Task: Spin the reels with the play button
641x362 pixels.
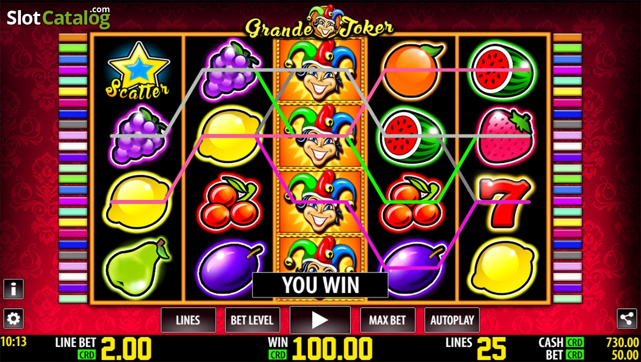Action: tap(320, 320)
